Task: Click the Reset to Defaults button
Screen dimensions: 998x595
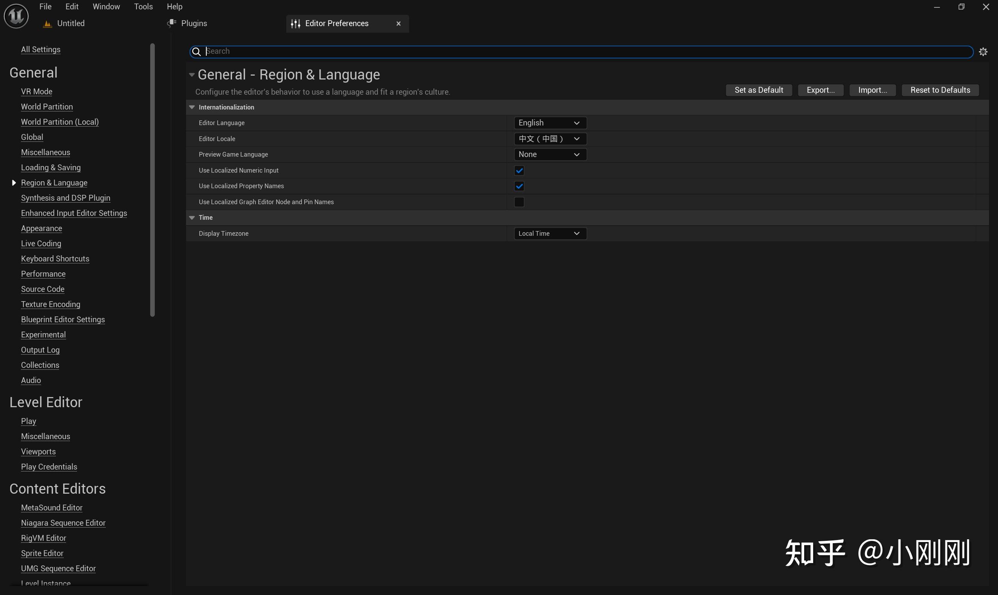Action: 940,90
